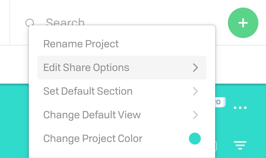This screenshot has height=158, width=266.
Task: Expand the Set Default Section chevron arrow
Action: tap(195, 91)
